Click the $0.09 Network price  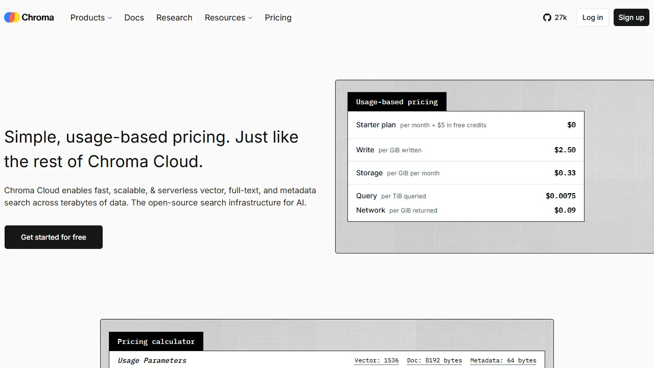[x=565, y=210]
